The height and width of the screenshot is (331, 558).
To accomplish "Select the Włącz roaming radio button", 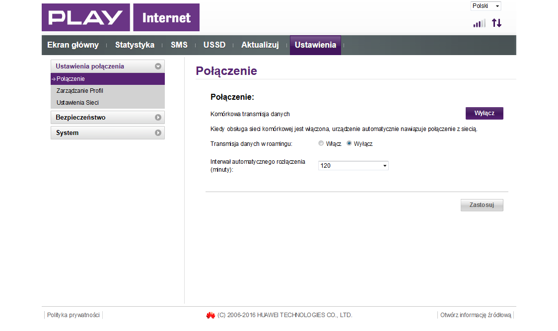I will coord(321,143).
